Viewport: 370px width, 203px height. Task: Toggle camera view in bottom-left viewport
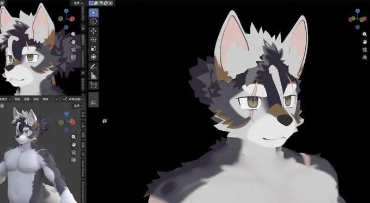click(x=73, y=153)
